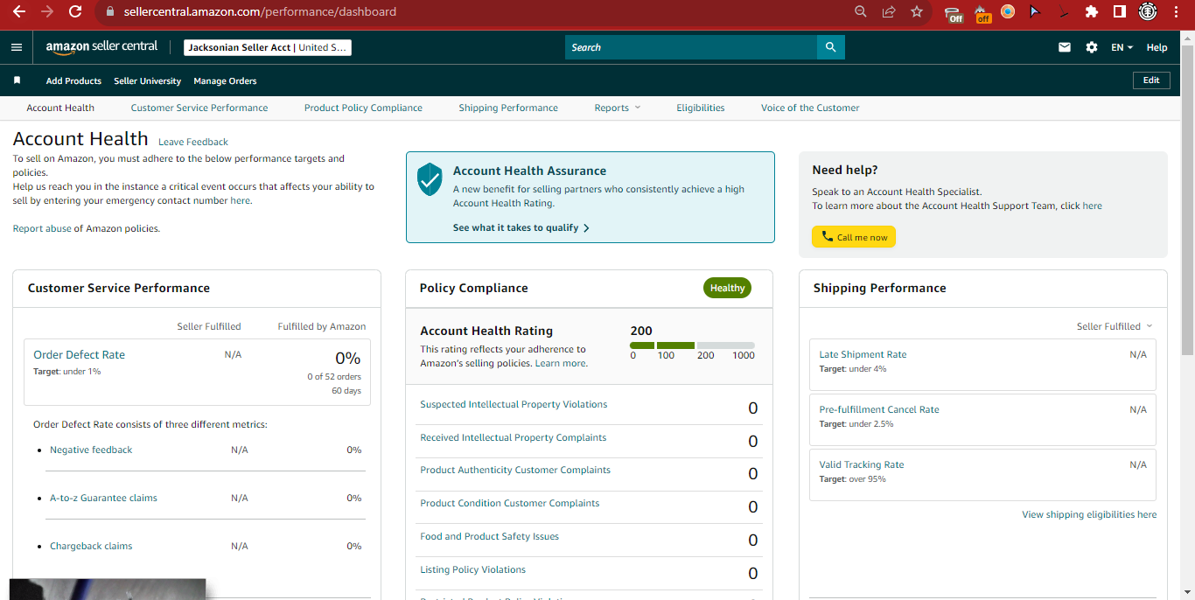Viewport: 1195px width, 600px height.
Task: Click the Leave Feedback link
Action: (x=193, y=142)
